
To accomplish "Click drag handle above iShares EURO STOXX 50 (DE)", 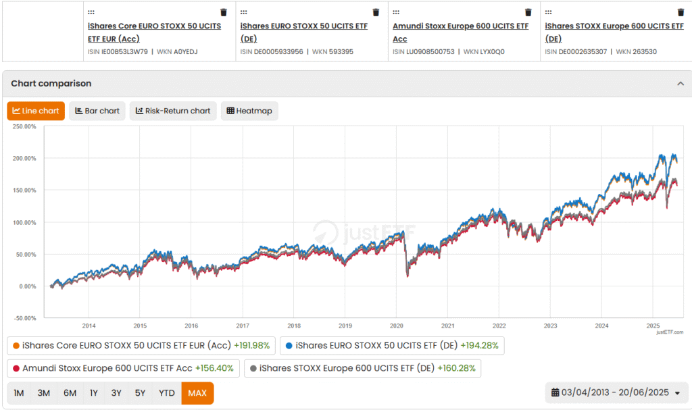I will point(243,12).
